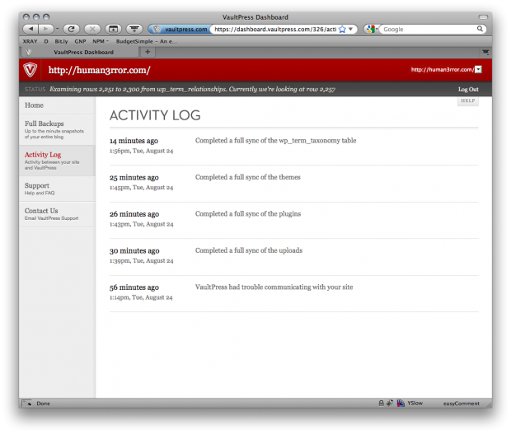Open the BudgetSimple bookmark
Image resolution: width=511 pixels, height=434 pixels.
pos(147,41)
